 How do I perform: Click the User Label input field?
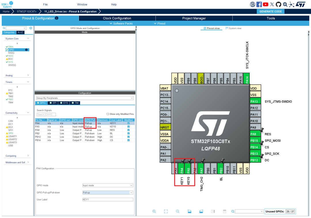[108, 199]
